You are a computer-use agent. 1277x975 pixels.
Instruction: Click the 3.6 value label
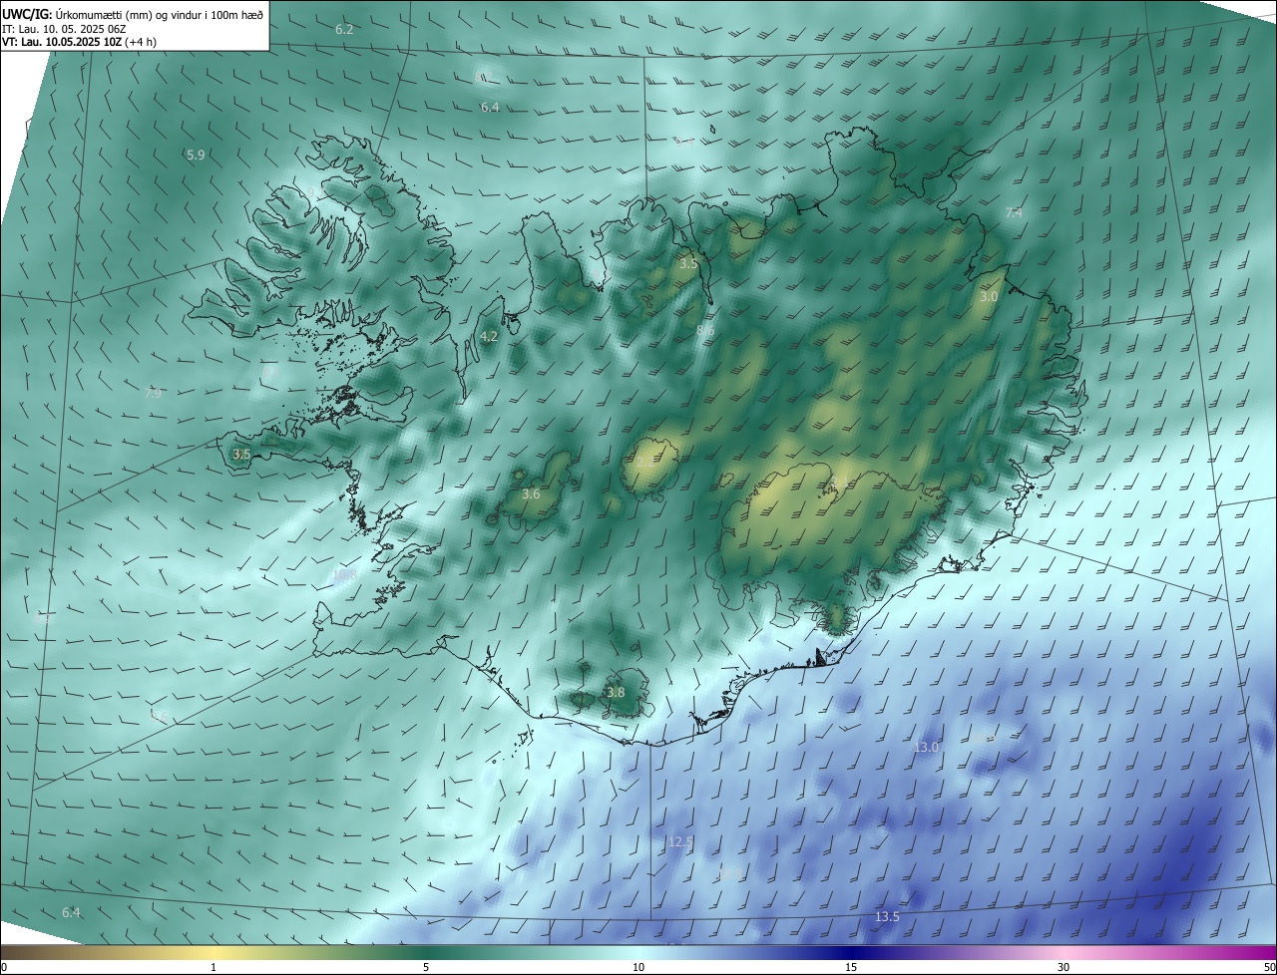[531, 493]
